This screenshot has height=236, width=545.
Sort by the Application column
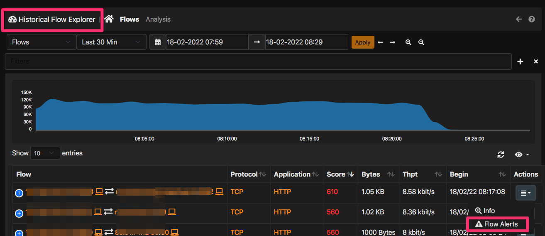(x=296, y=175)
